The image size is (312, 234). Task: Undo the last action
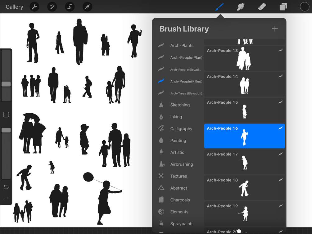[6, 187]
